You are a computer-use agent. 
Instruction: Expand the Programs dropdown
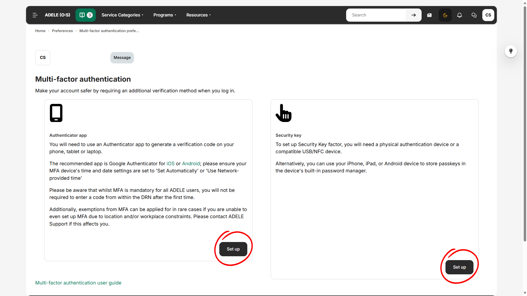coord(164,15)
